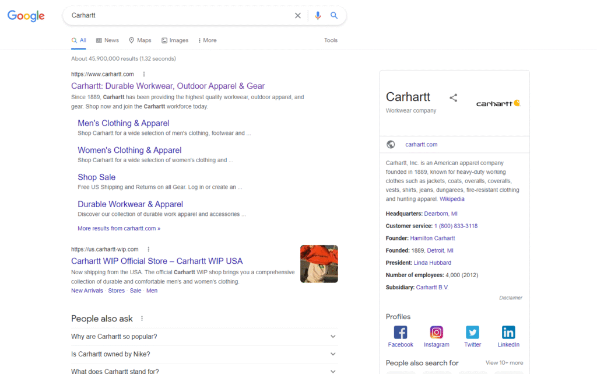597x374 pixels.
Task: Open the Shop Sale sitelink
Action: pyautogui.click(x=96, y=177)
